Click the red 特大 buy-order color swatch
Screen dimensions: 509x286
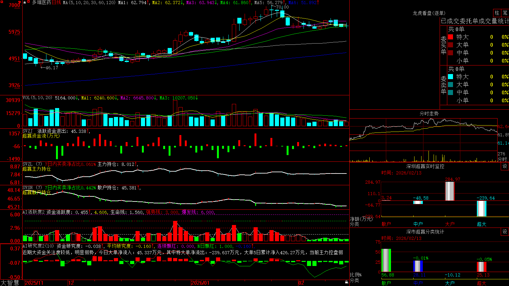coord(450,37)
